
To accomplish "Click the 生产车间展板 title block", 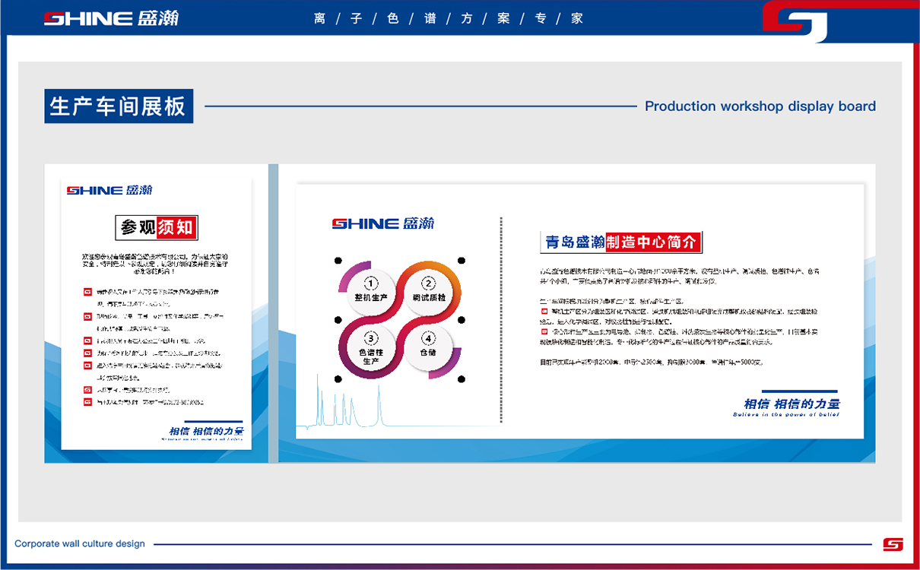I will point(119,106).
